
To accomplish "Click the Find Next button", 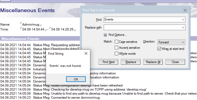I will point(108,62).
